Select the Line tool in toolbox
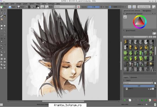Screen dimensions: 157x107 point(2,52)
